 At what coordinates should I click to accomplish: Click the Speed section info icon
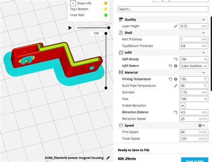(x=200, y=126)
